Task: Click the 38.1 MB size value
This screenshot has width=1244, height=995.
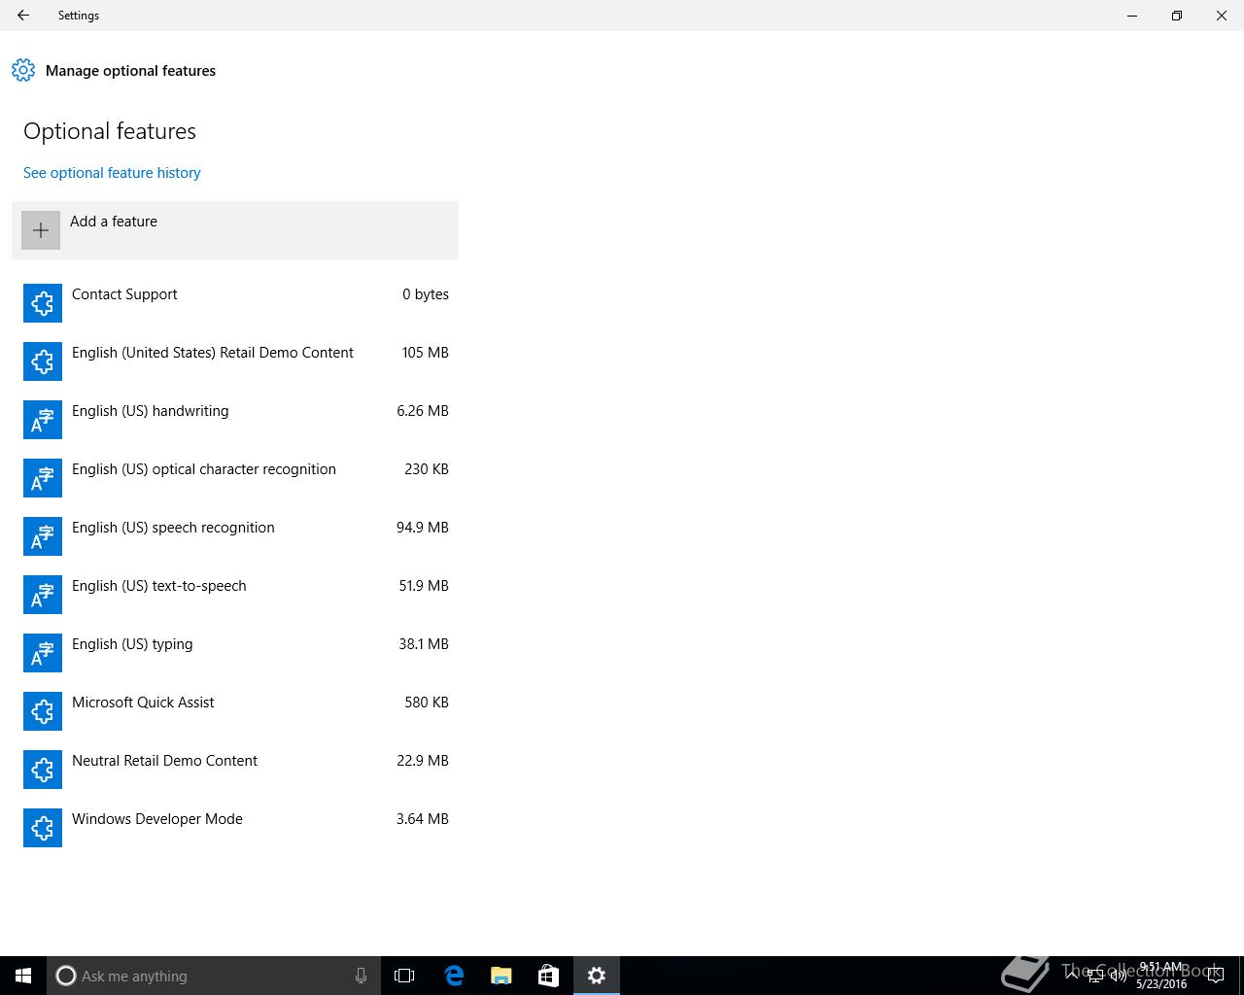Action: 424,644
